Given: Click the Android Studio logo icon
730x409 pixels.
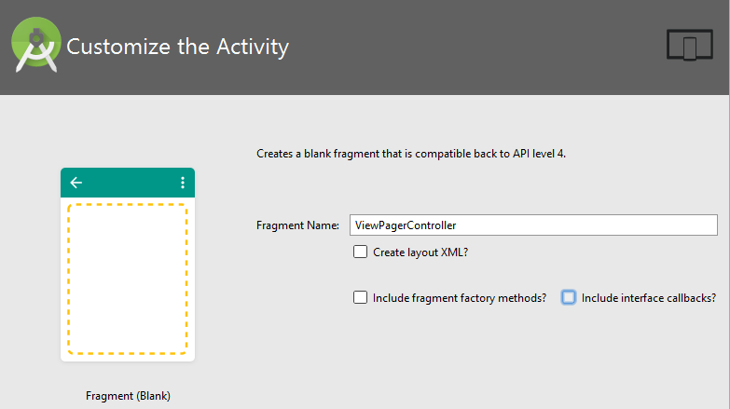Looking at the screenshot, I should coord(35,45).
